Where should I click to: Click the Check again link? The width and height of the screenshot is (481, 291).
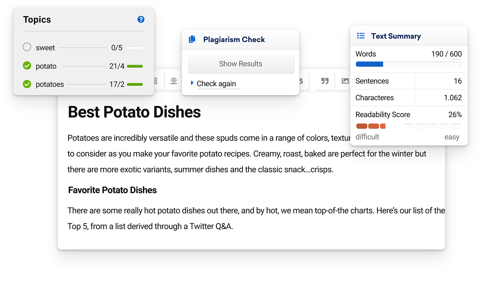click(x=216, y=84)
